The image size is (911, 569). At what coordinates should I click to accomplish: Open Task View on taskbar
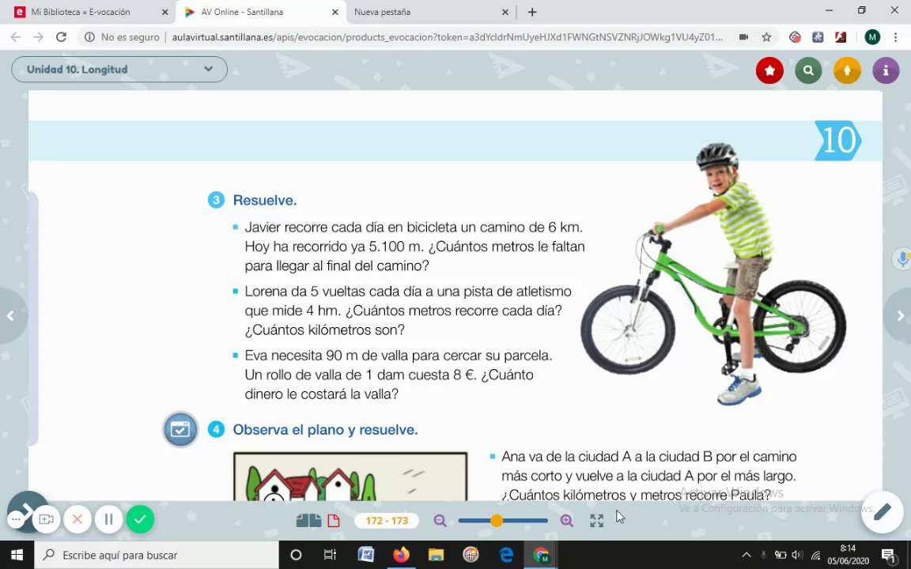[330, 555]
